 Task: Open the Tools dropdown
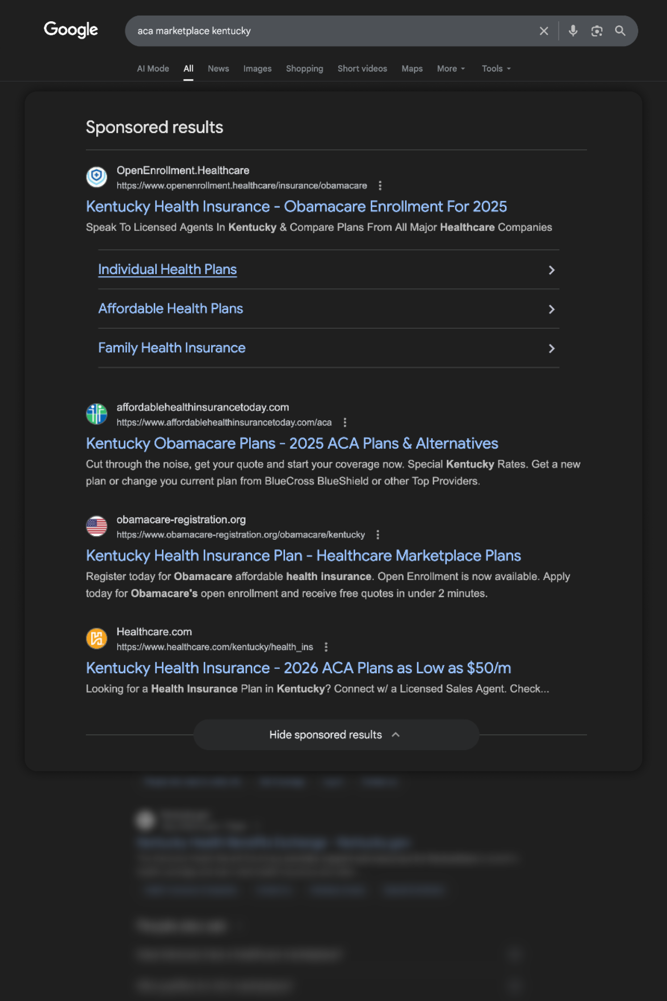pos(496,69)
